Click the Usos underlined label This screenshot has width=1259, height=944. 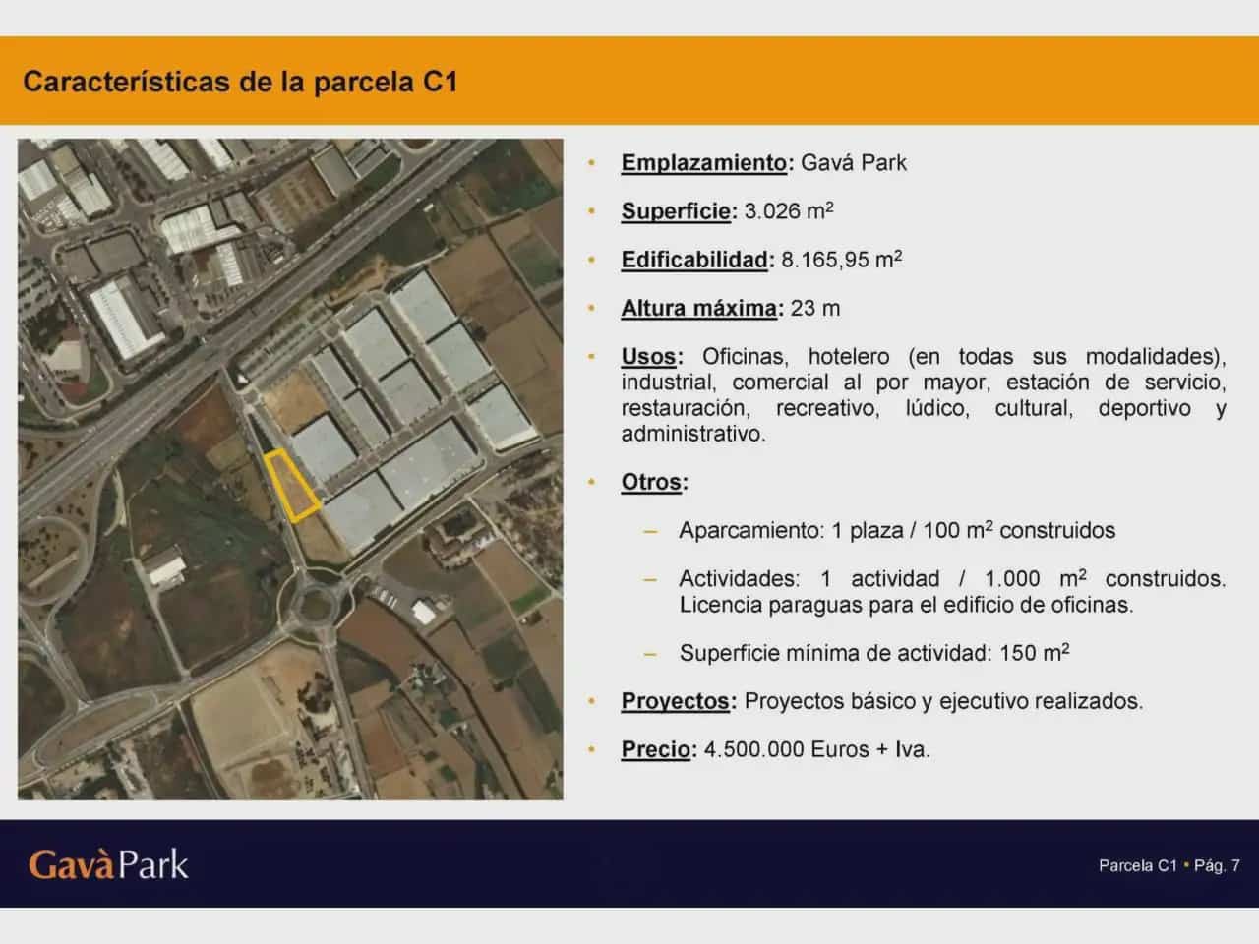(x=649, y=356)
